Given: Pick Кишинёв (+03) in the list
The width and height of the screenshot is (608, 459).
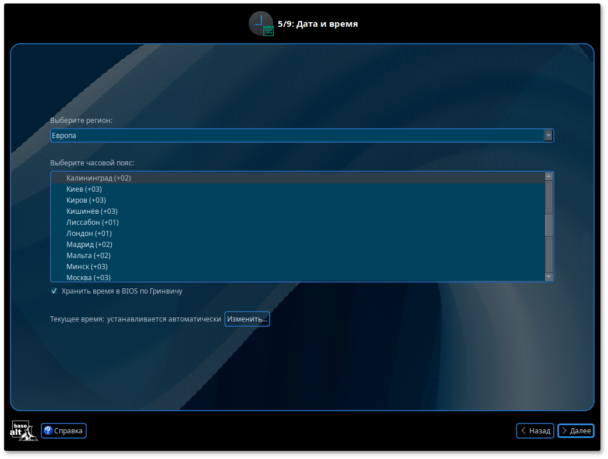Looking at the screenshot, I should pyautogui.click(x=91, y=211).
